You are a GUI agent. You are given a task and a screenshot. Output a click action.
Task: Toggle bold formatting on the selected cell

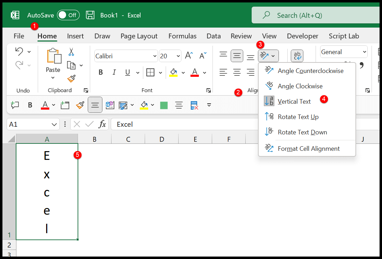click(x=101, y=72)
